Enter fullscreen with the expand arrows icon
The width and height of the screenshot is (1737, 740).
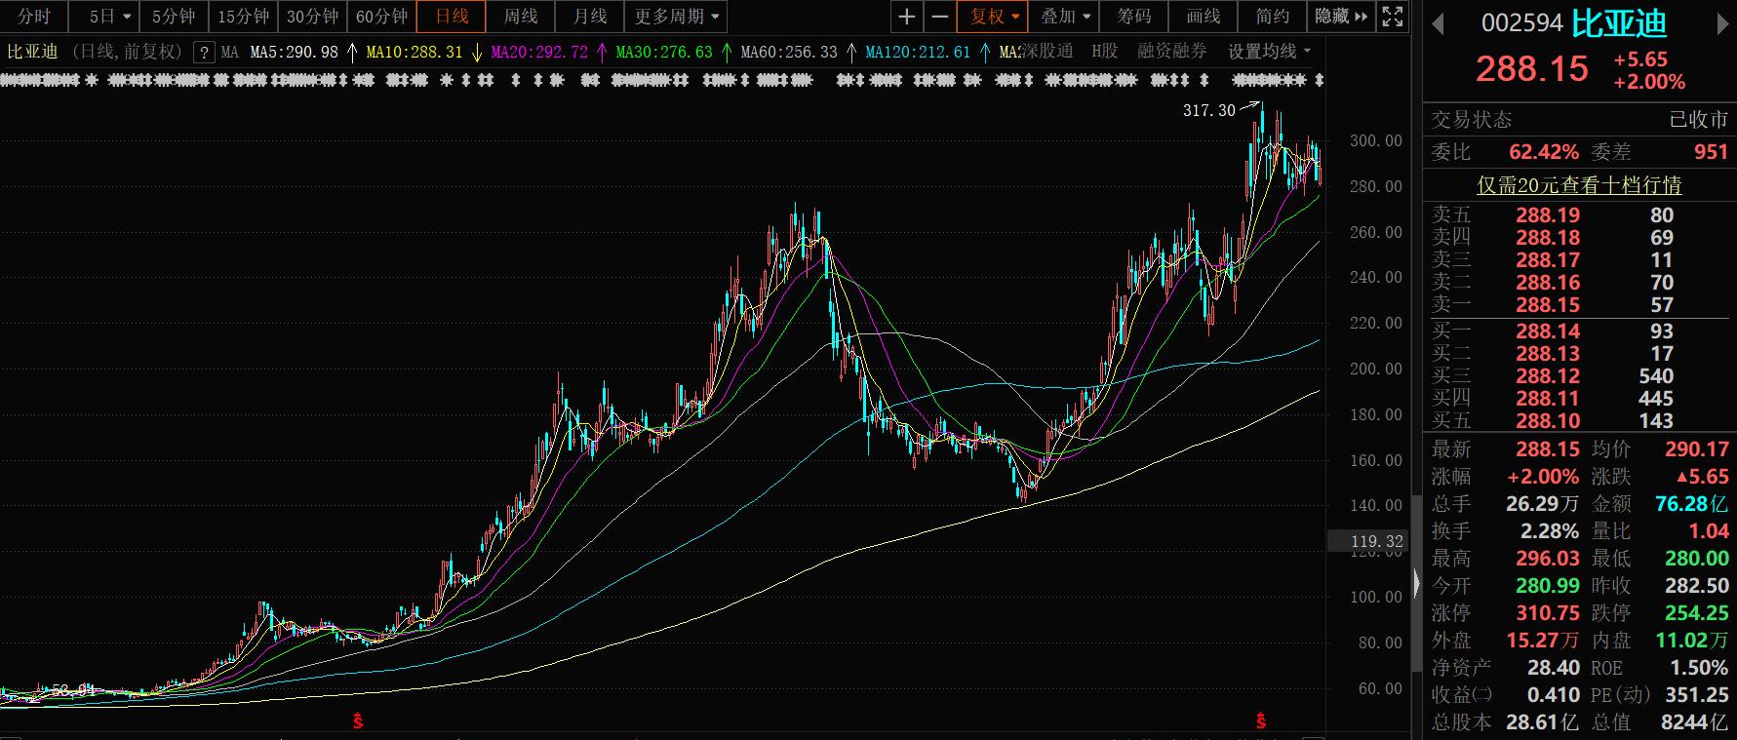pos(1393,17)
